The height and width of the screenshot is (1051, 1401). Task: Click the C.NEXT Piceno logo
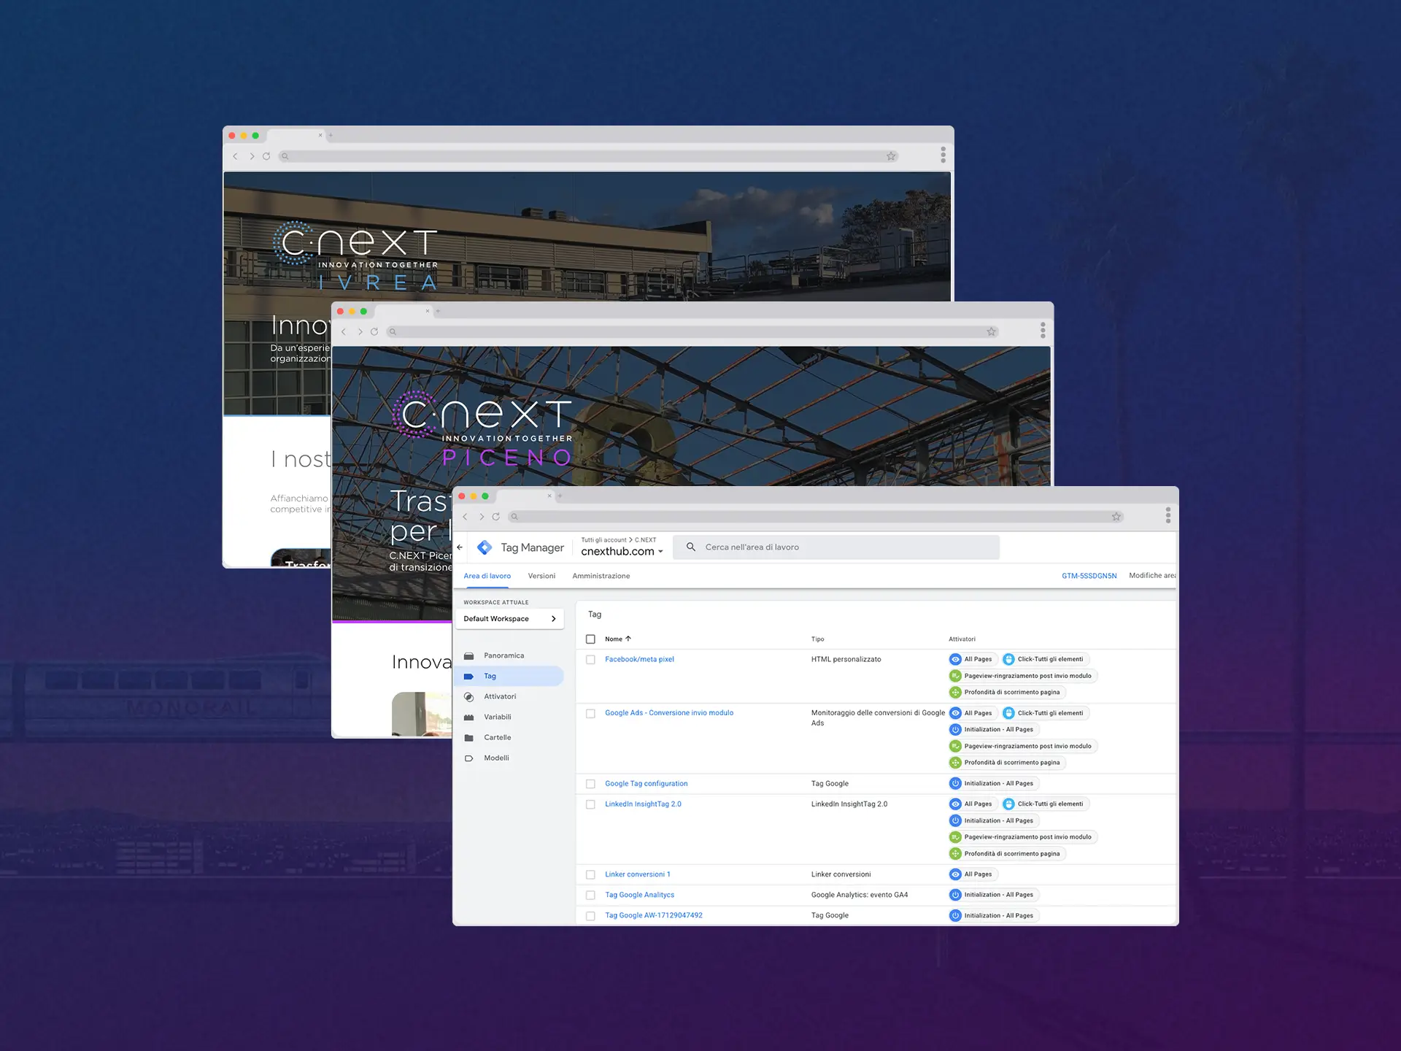tap(482, 428)
